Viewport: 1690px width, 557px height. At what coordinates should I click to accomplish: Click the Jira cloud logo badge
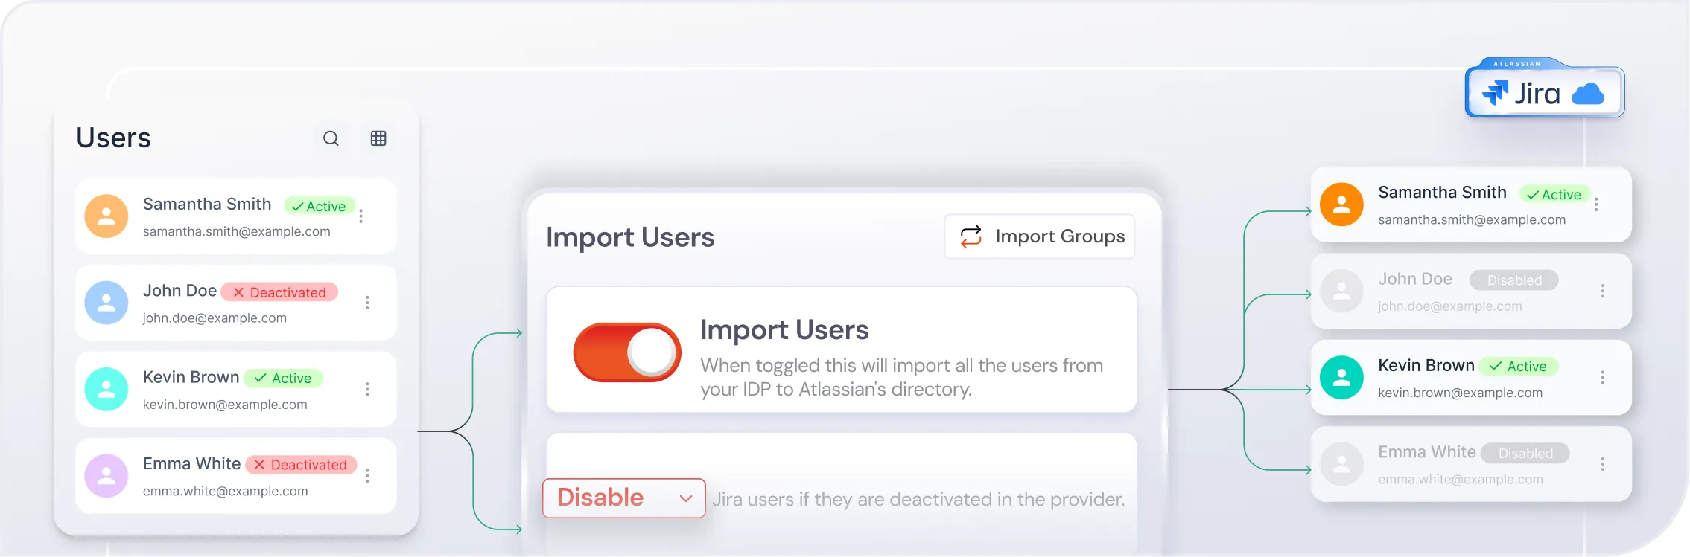click(1544, 94)
